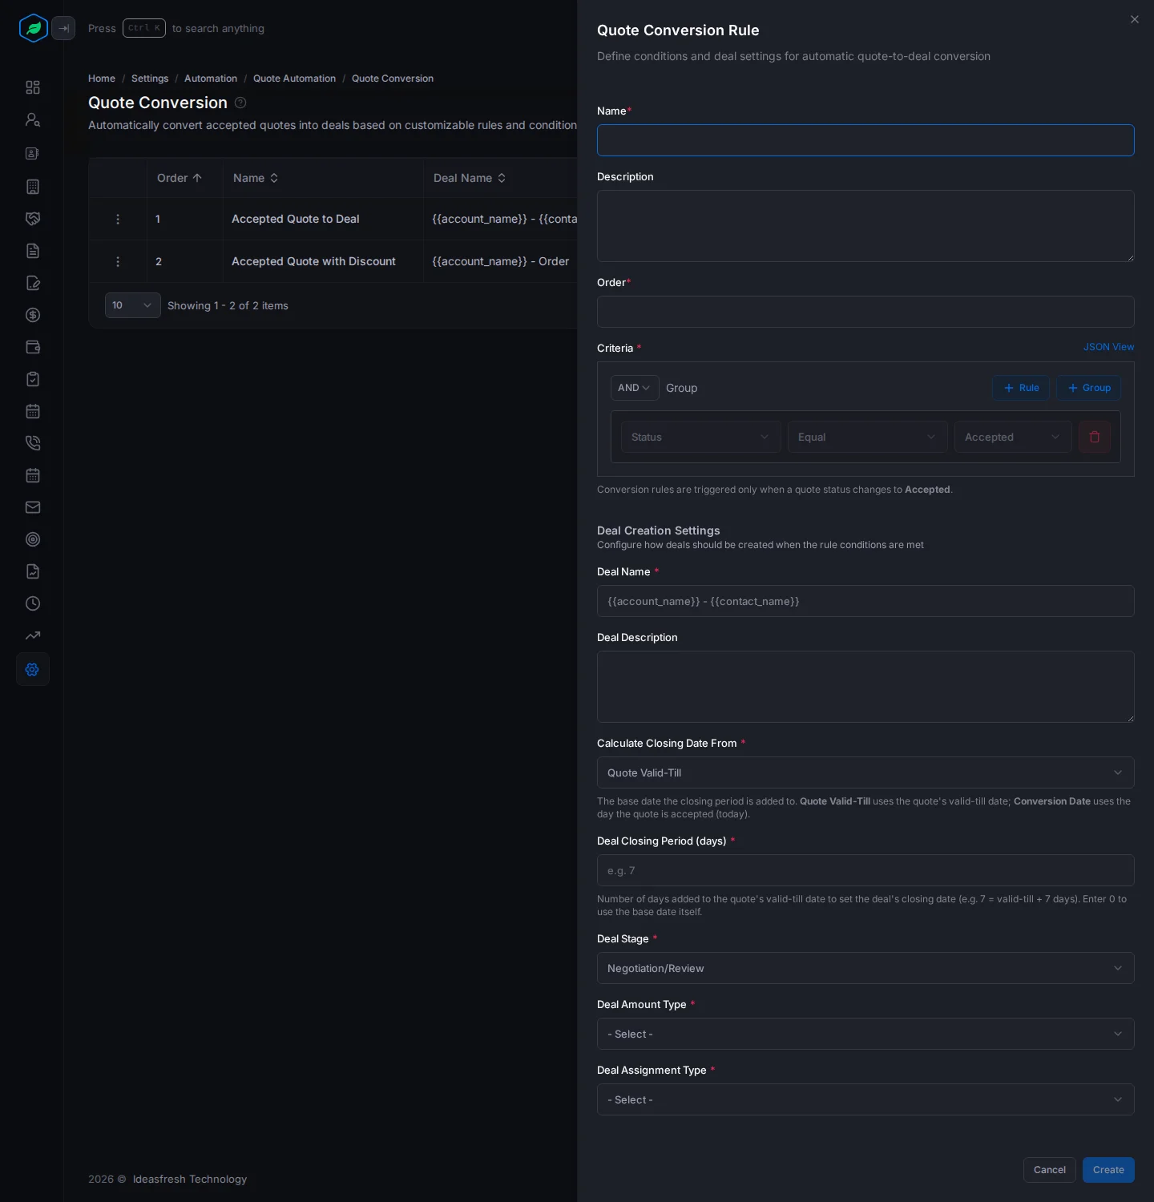Open the mail envelope icon in the sidebar
The image size is (1154, 1202).
coord(33,507)
